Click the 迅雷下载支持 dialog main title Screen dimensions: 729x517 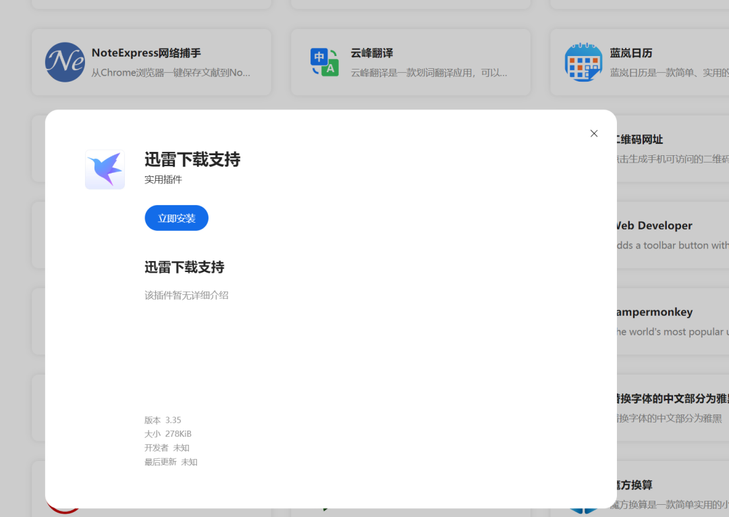point(192,159)
